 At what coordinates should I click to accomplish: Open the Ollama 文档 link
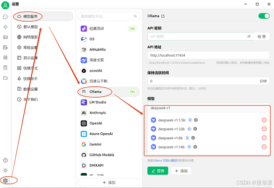tap(160, 160)
